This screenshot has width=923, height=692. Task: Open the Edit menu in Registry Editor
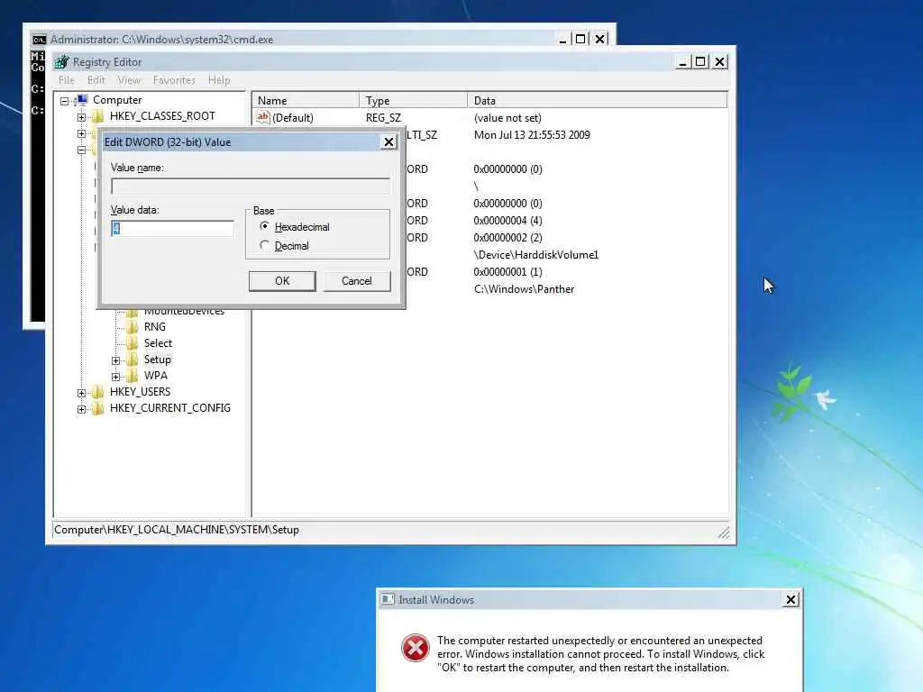pyautogui.click(x=96, y=80)
